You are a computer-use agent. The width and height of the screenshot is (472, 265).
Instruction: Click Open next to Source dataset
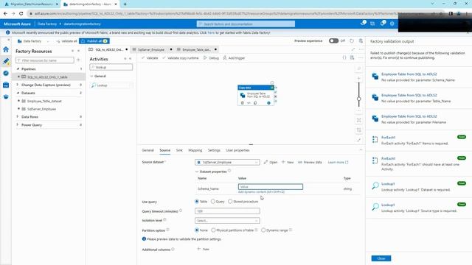pyautogui.click(x=271, y=162)
